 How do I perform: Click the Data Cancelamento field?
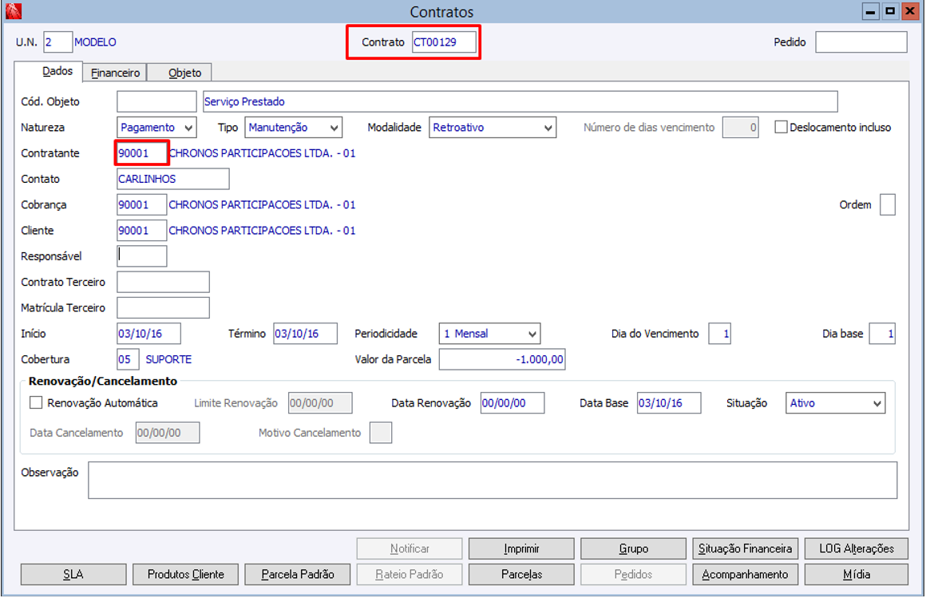168,433
